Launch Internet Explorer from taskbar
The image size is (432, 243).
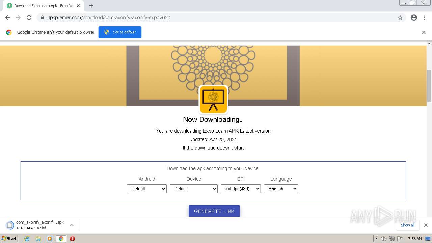coord(27,239)
